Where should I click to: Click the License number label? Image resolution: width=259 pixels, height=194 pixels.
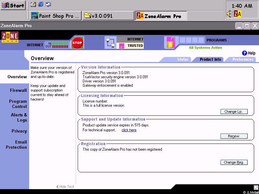[95, 101]
